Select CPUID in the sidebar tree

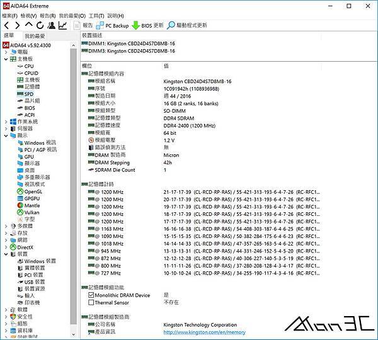(28, 73)
